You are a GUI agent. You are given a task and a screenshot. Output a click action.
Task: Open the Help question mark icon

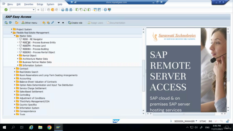pyautogui.click(x=105, y=10)
